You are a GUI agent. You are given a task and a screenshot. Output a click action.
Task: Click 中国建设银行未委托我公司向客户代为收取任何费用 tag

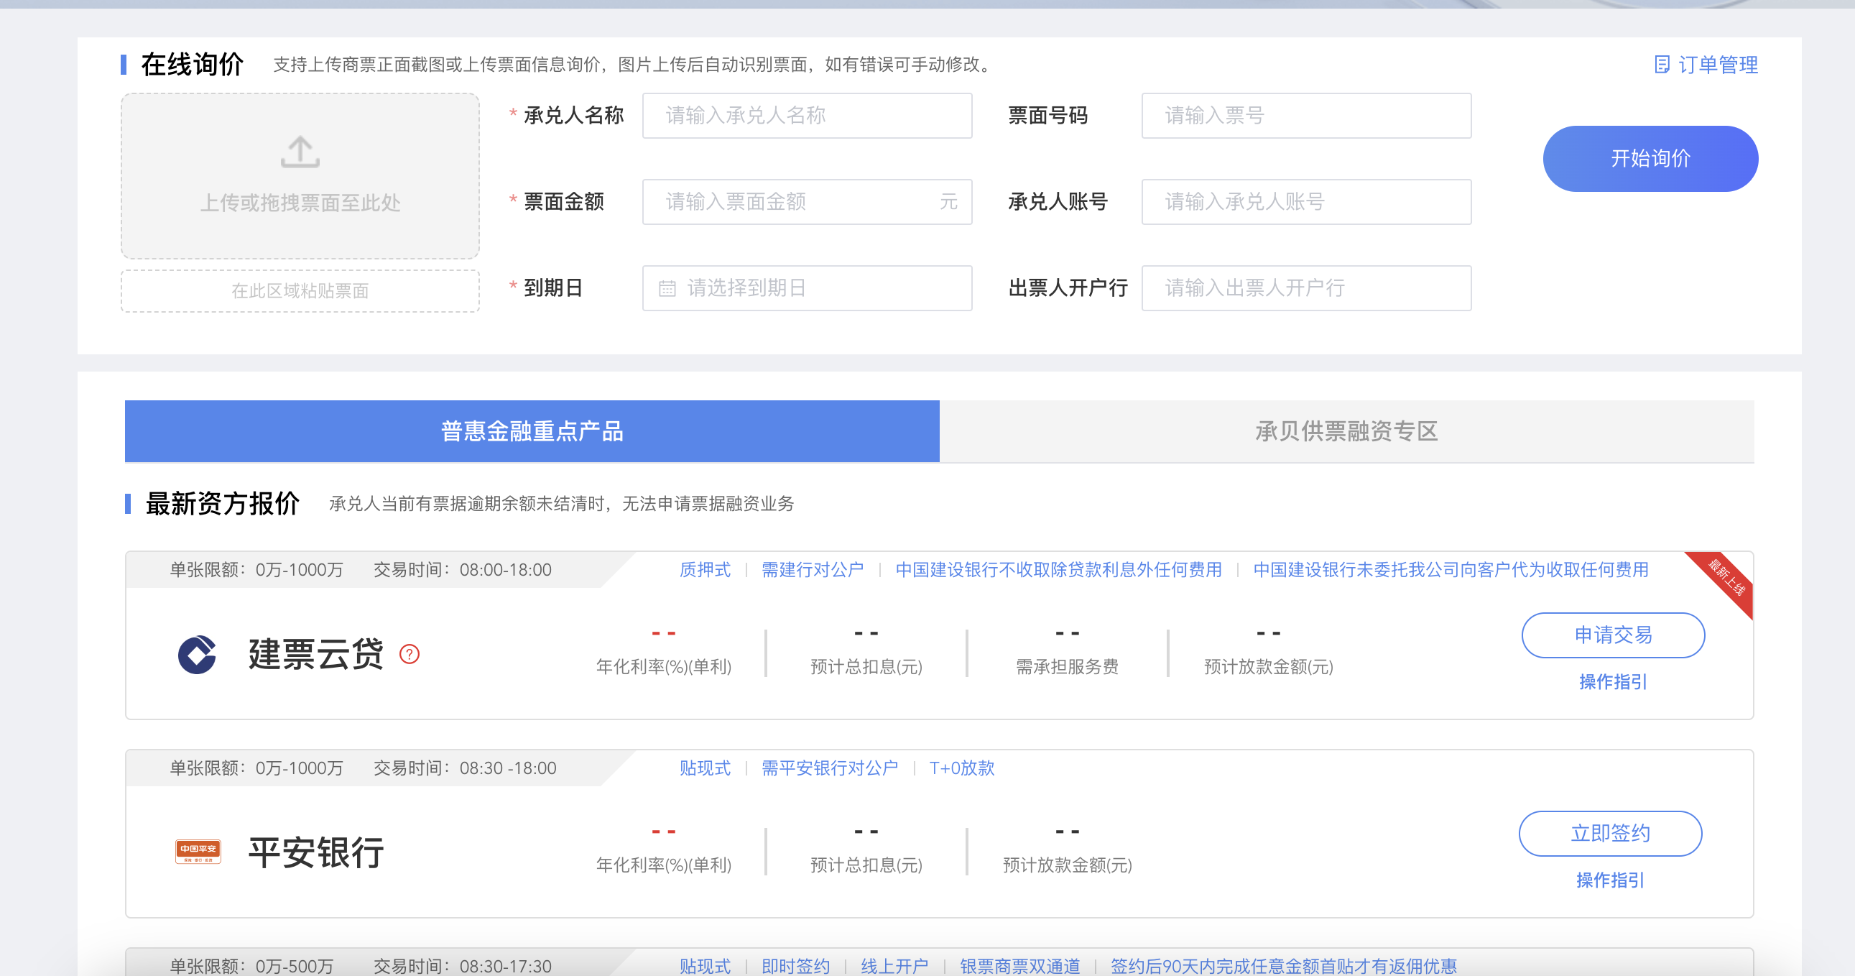point(1451,570)
